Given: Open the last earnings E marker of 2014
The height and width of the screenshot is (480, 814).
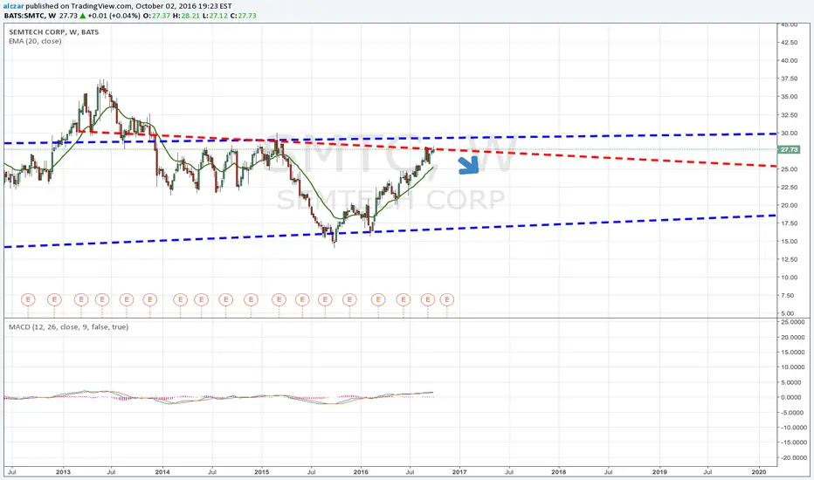Looking at the screenshot, I should 251,299.
